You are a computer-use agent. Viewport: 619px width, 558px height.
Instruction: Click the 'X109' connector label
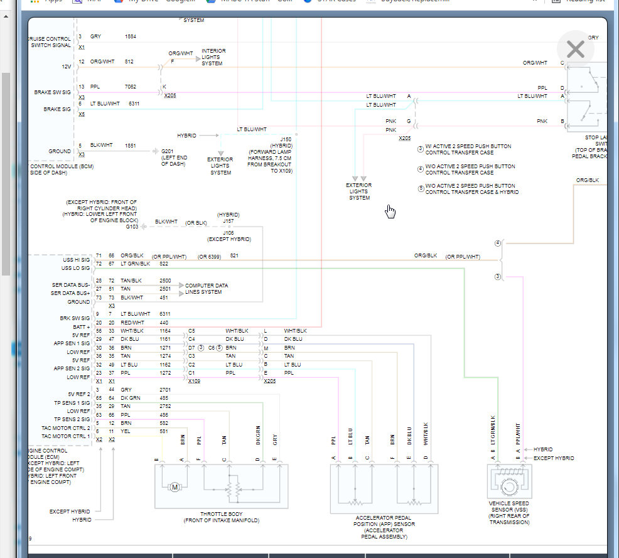tap(194, 381)
